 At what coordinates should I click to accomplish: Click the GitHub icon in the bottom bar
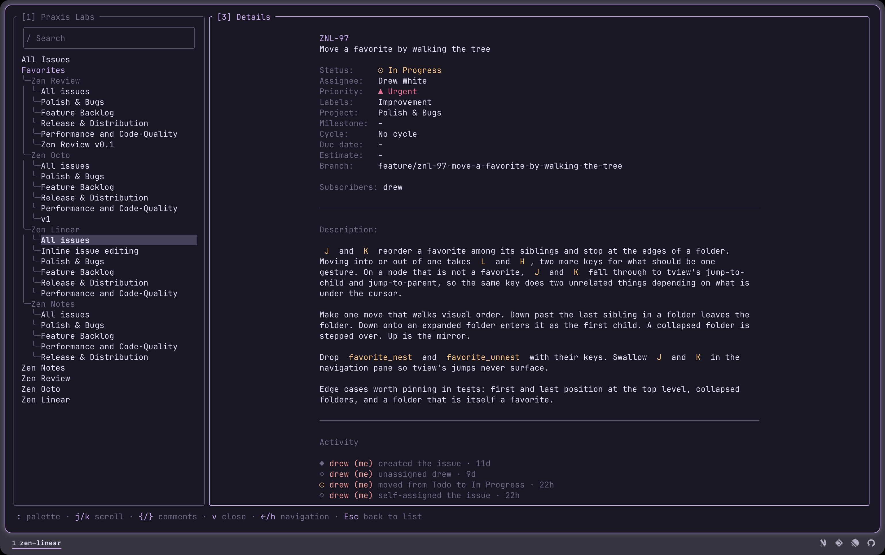tap(871, 543)
